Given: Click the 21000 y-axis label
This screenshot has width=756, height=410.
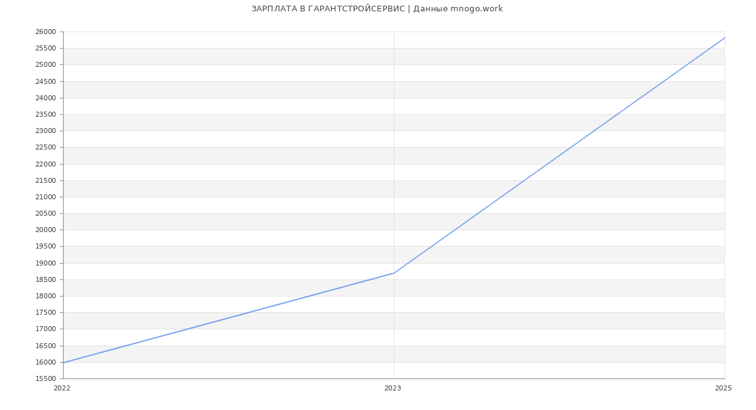Looking at the screenshot, I should tap(45, 197).
